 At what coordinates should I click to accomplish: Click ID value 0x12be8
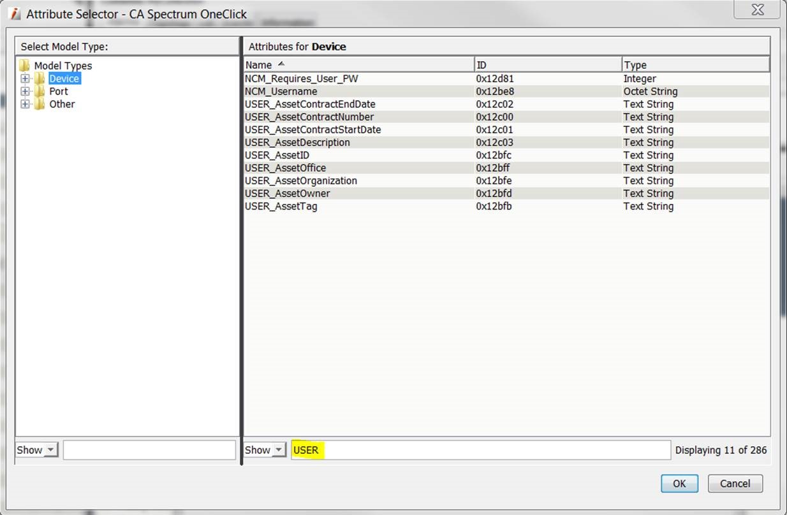495,91
